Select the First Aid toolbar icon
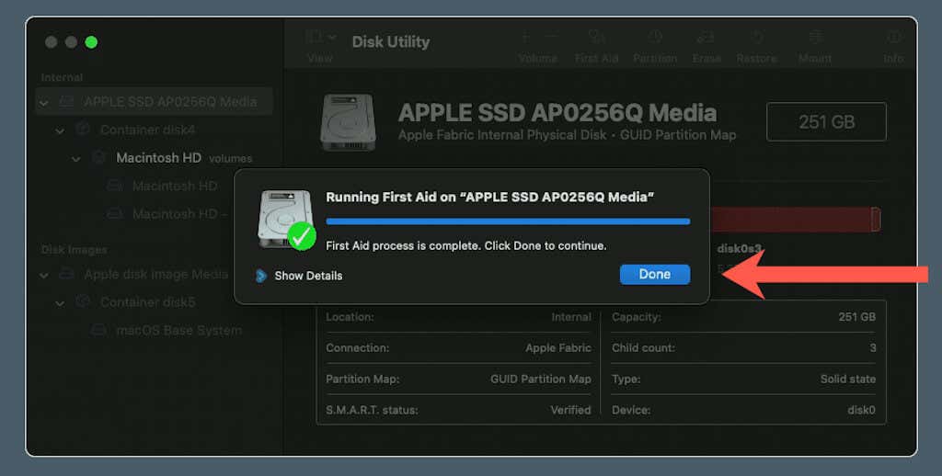The height and width of the screenshot is (476, 942). coord(596,38)
